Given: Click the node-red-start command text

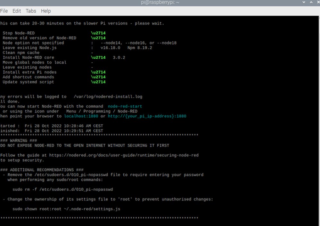Looking at the screenshot, I should (x=125, y=106).
